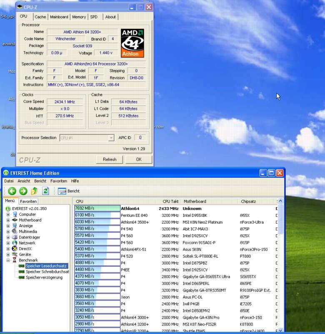Open the Hilfe menu

[75, 181]
